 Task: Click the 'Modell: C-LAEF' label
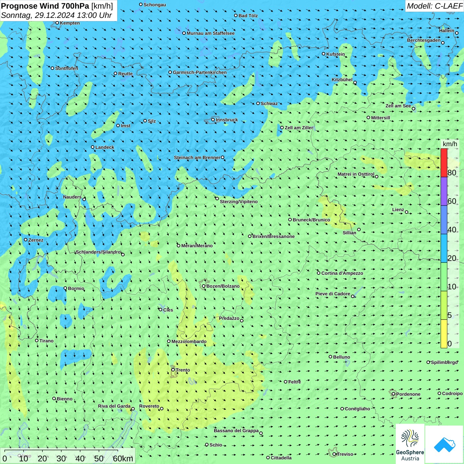coord(435,6)
